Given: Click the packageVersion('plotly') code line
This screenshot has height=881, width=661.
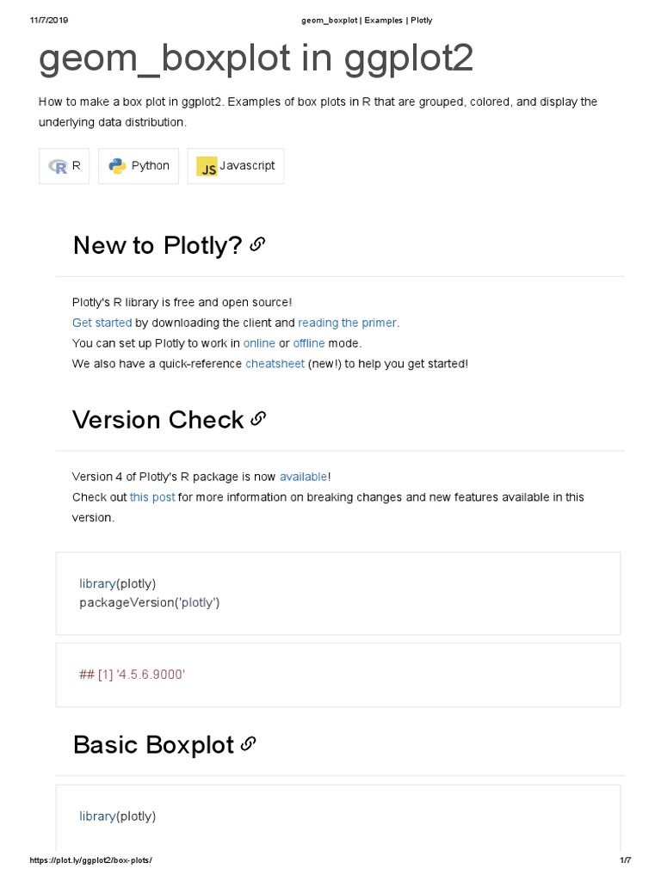Looking at the screenshot, I should [x=150, y=602].
